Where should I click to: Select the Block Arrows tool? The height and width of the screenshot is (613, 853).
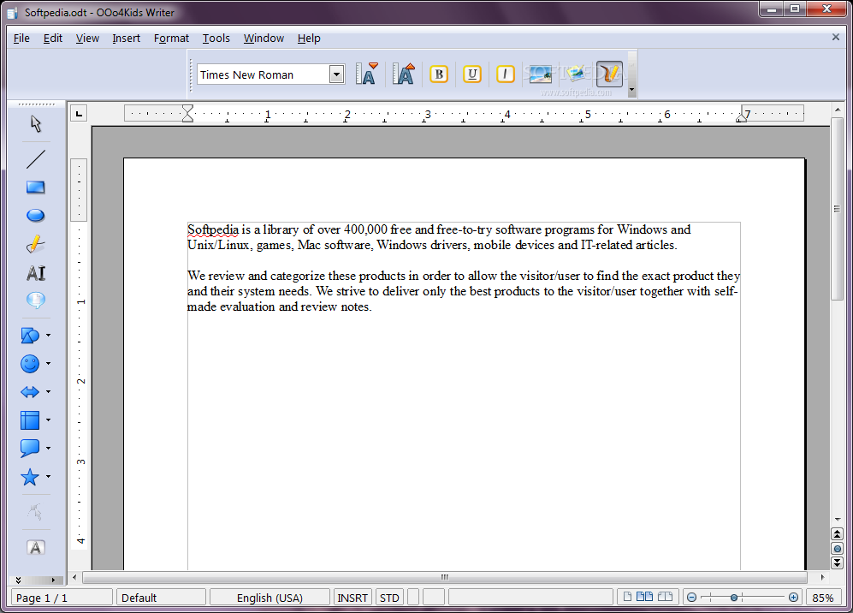[x=30, y=392]
